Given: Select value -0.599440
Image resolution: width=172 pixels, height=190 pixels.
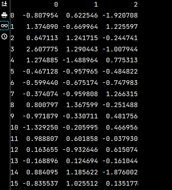Looking at the screenshot, I should point(40,83).
